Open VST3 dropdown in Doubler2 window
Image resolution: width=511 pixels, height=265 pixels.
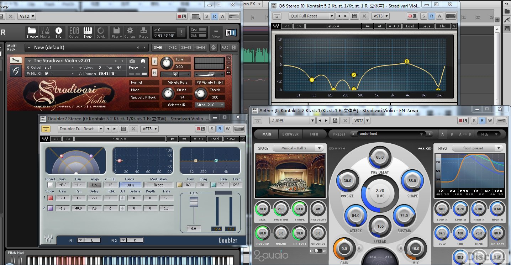(x=149, y=129)
